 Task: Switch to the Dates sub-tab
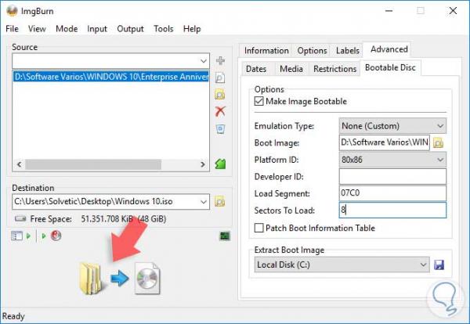pyautogui.click(x=256, y=69)
